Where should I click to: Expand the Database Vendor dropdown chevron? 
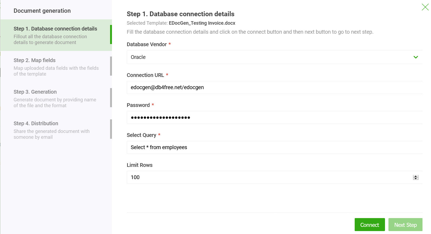click(x=416, y=57)
